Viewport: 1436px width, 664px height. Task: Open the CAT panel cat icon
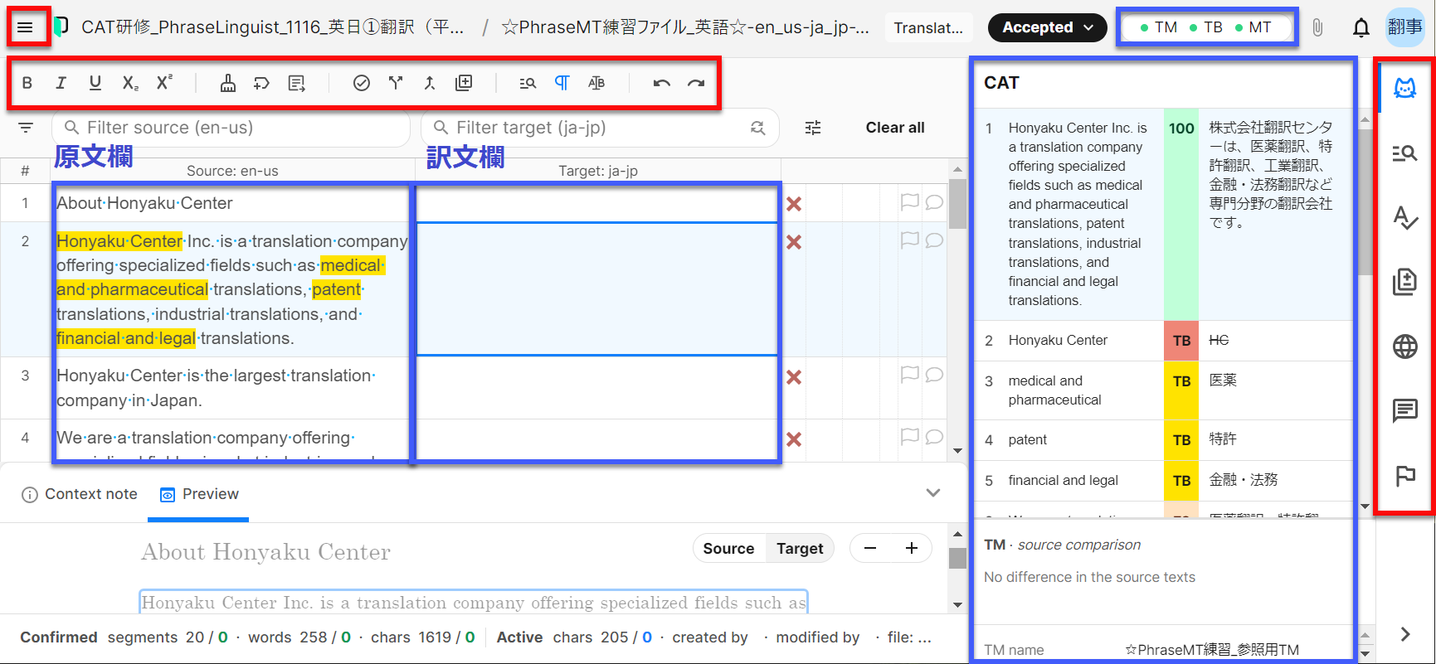pos(1404,88)
